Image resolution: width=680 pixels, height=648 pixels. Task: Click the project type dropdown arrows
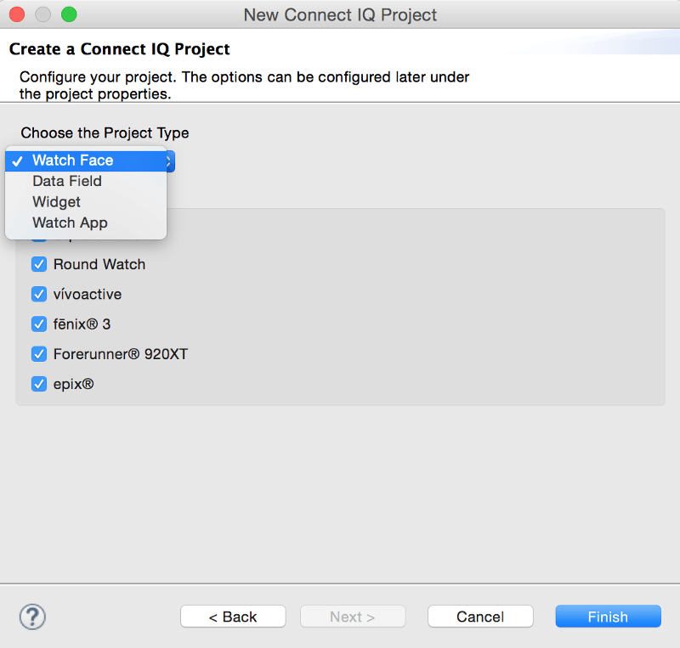click(170, 161)
